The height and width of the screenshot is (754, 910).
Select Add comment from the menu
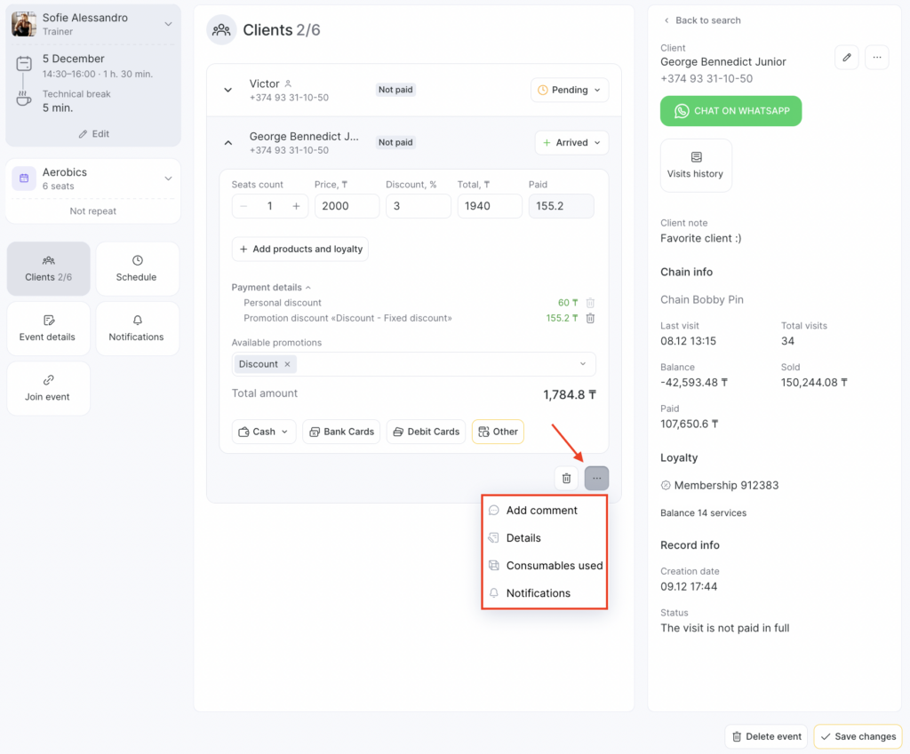point(541,511)
